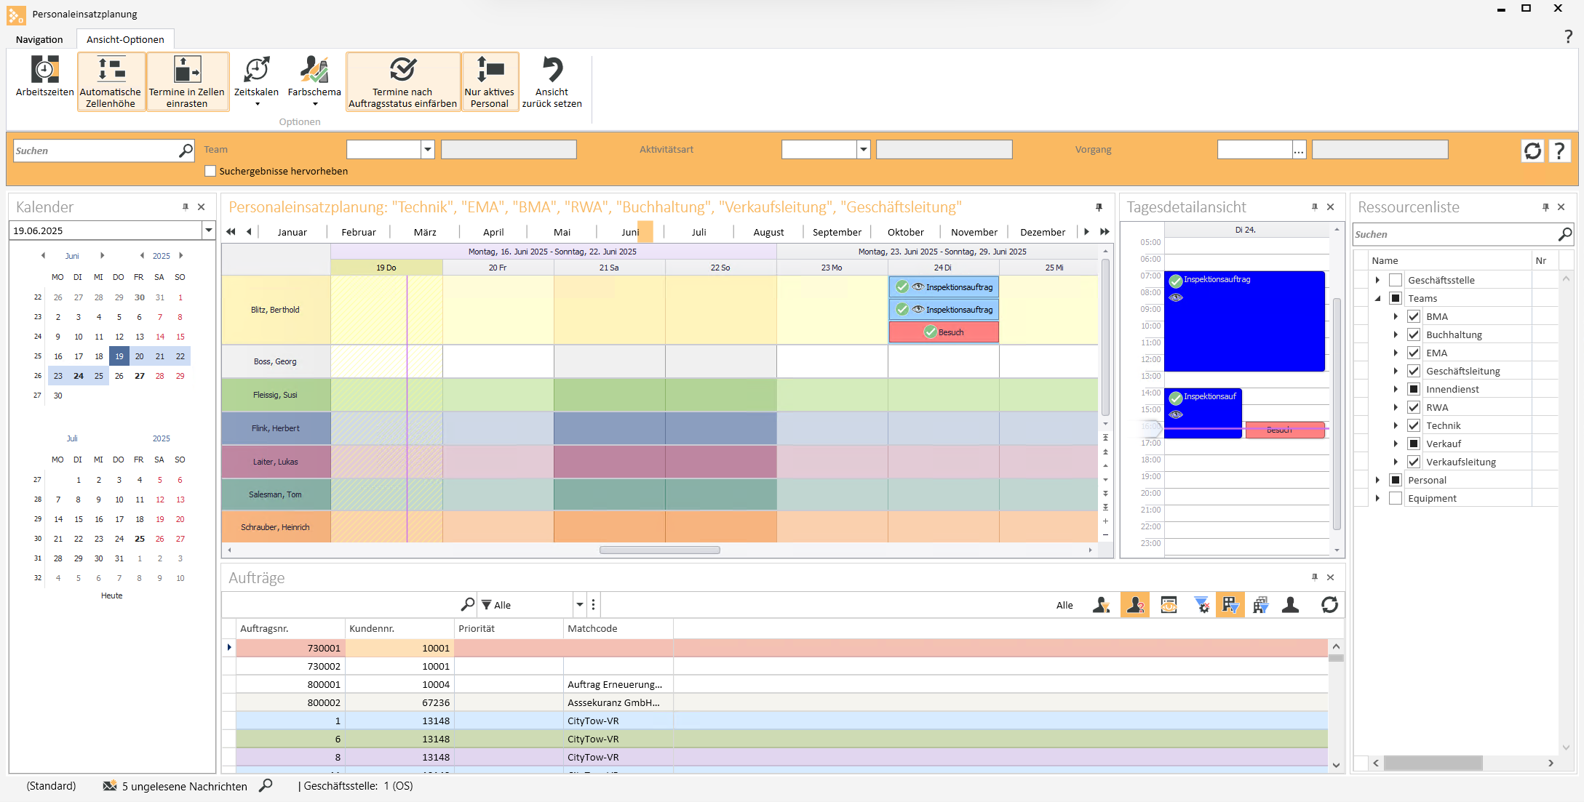Click Ansicht zurück setzen

pyautogui.click(x=552, y=81)
